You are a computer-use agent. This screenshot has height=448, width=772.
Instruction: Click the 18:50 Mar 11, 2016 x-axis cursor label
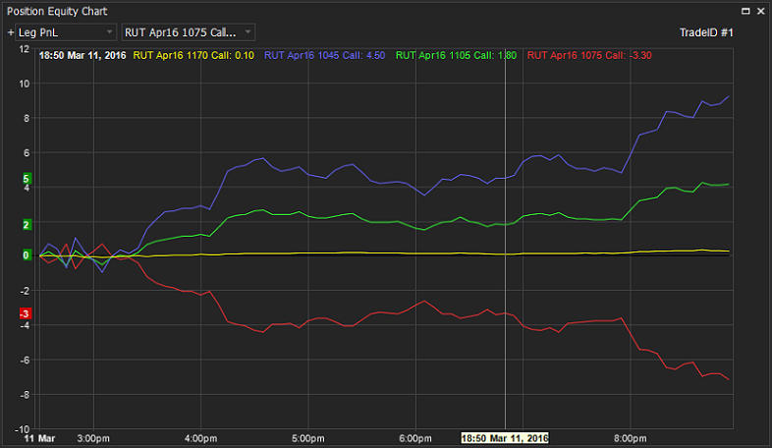click(505, 438)
